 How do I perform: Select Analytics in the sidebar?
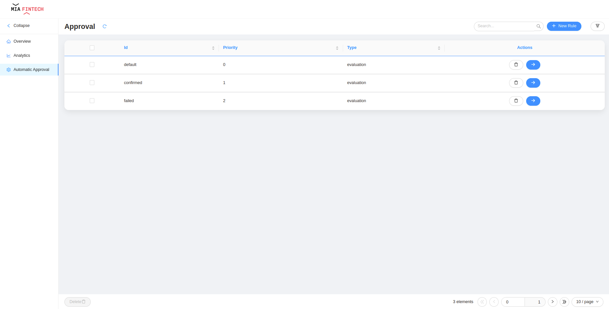(22, 55)
